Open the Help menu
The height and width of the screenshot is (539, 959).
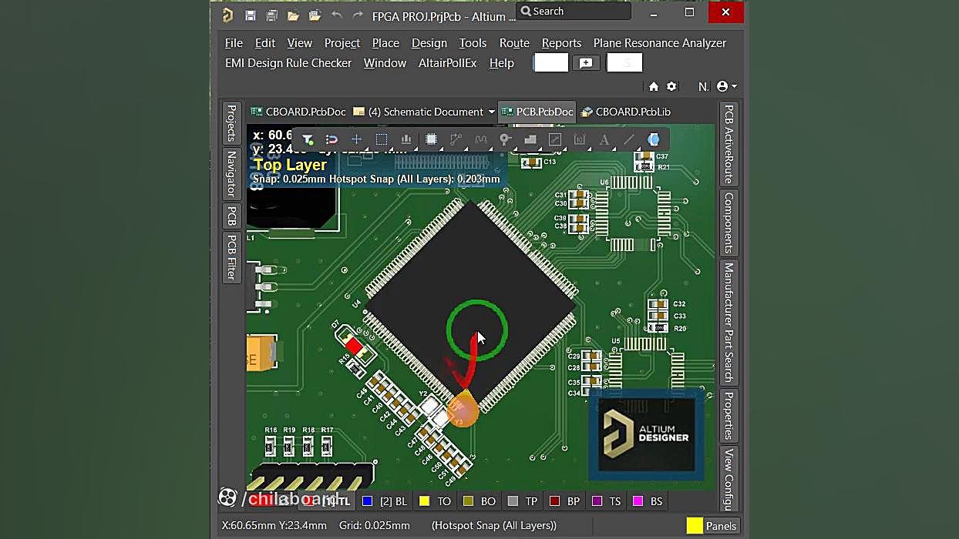pos(502,63)
